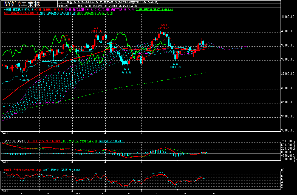The width and height of the screenshot is (297, 195).
Task: Click the '2/13' low date annotation
Action: click(x=54, y=63)
